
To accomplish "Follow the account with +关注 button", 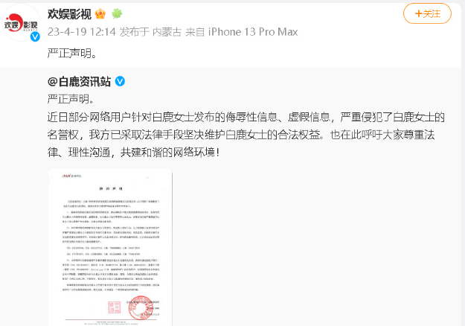I will (427, 13).
